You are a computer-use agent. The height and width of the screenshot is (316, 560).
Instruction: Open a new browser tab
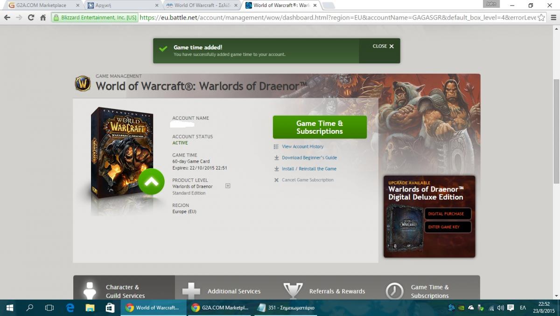(x=328, y=6)
